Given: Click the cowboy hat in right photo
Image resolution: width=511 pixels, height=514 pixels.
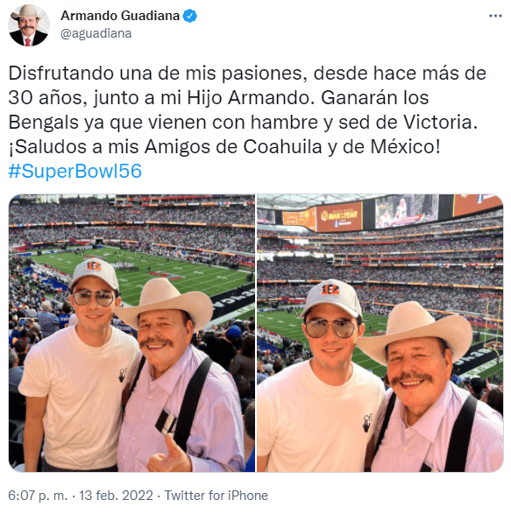Looking at the screenshot, I should pyautogui.click(x=416, y=333).
